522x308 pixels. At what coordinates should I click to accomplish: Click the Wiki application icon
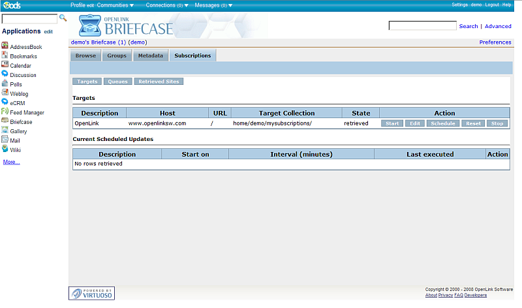point(5,149)
